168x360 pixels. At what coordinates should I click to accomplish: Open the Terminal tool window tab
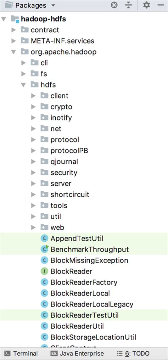(21, 354)
